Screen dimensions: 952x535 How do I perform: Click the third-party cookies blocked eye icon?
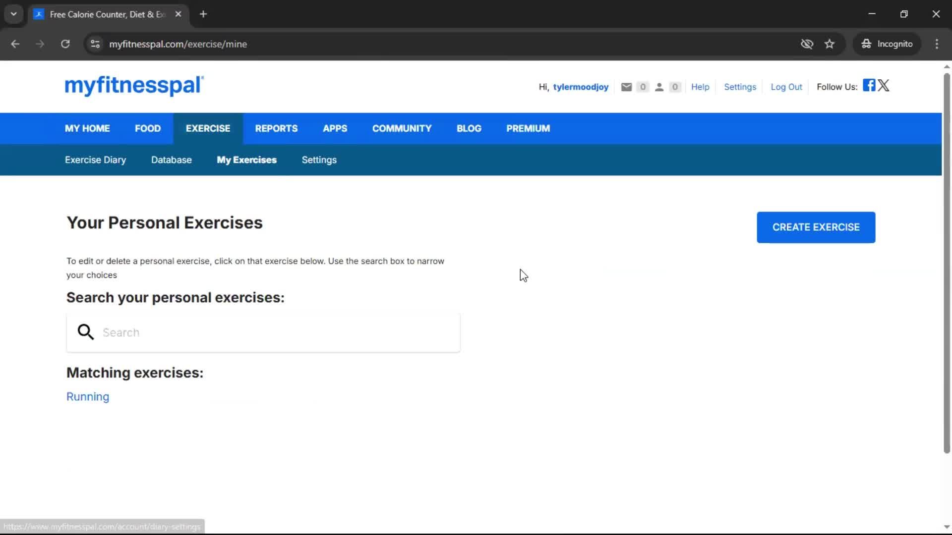pos(807,44)
